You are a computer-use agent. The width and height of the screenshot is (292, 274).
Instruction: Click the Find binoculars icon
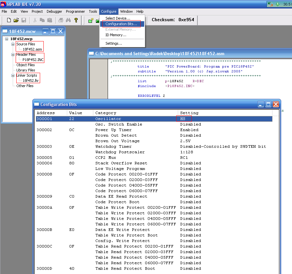68,20
